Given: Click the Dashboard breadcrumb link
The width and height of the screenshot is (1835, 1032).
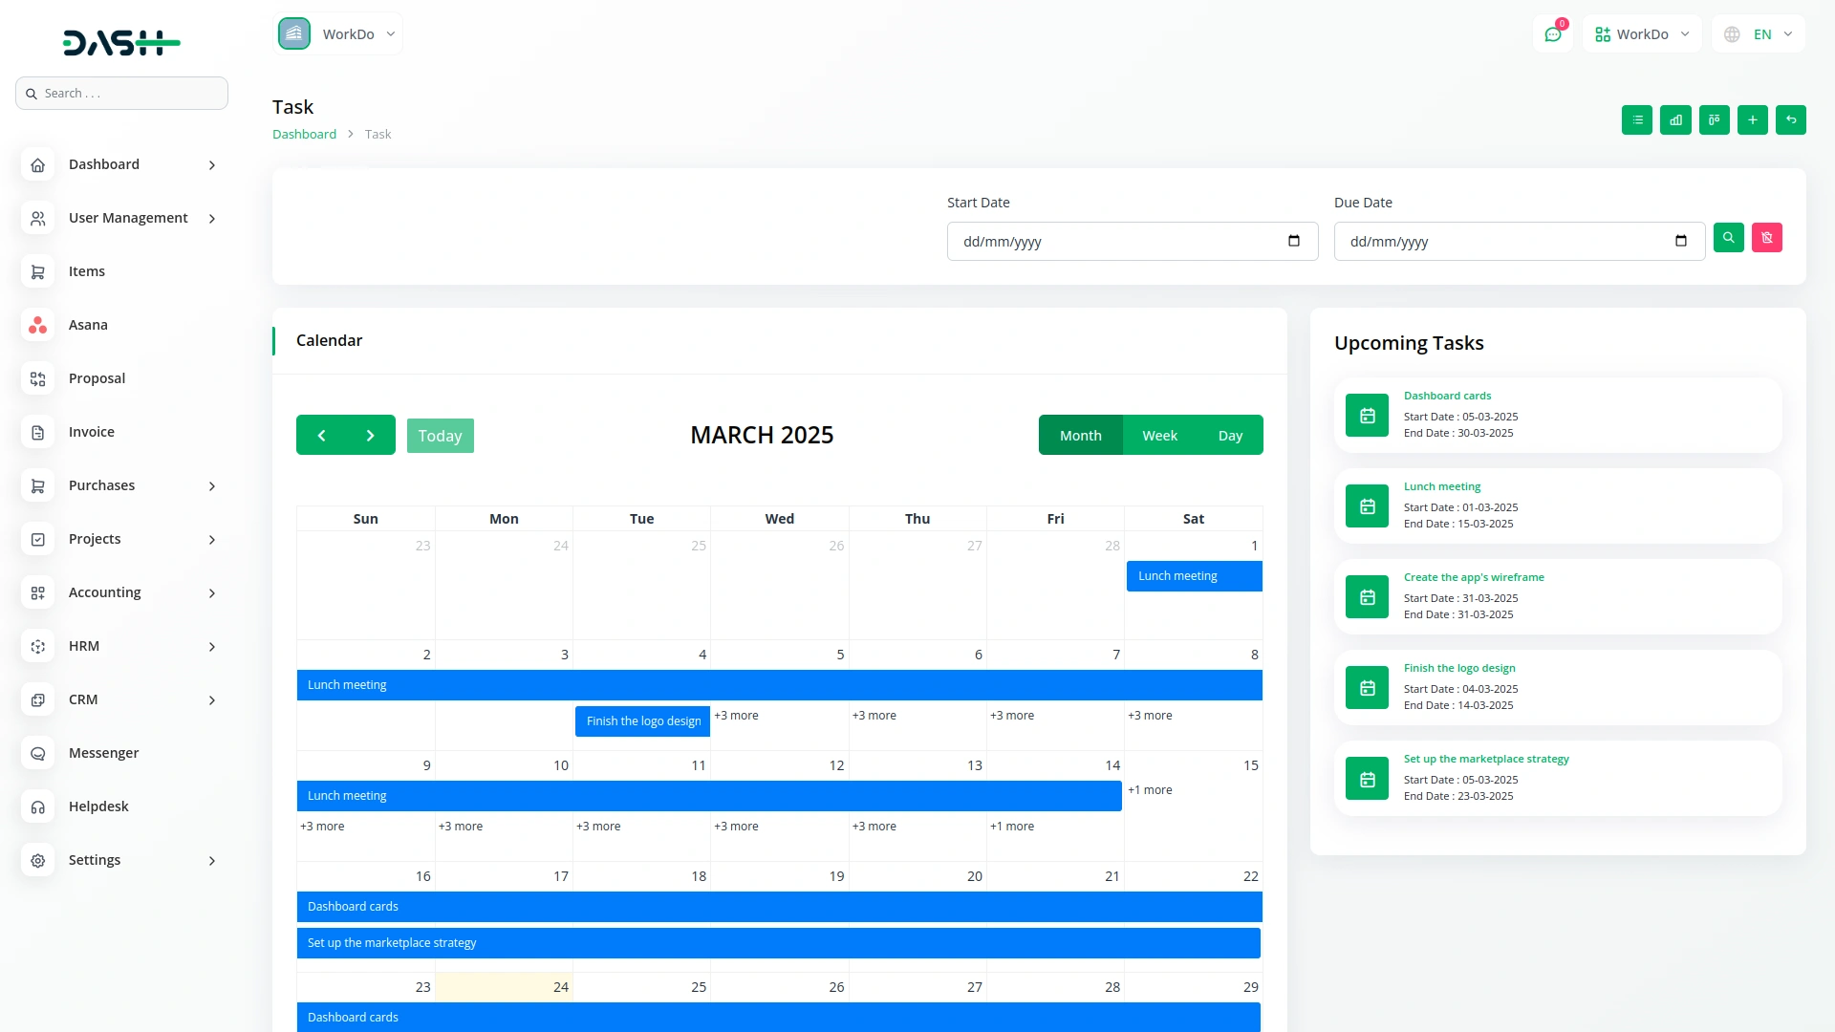Looking at the screenshot, I should point(304,135).
